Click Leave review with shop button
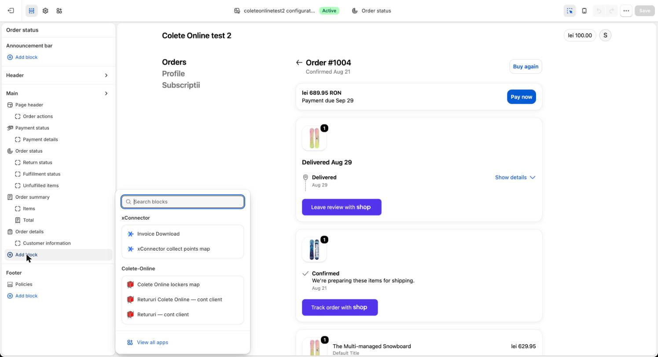The height and width of the screenshot is (357, 658). (342, 207)
